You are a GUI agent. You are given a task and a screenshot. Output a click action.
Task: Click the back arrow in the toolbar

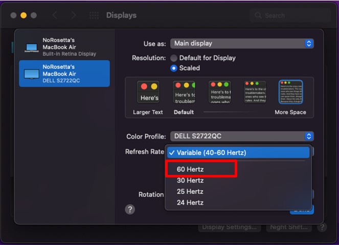coord(55,15)
